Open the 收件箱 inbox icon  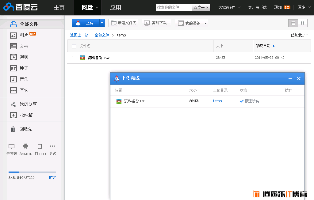(13, 115)
